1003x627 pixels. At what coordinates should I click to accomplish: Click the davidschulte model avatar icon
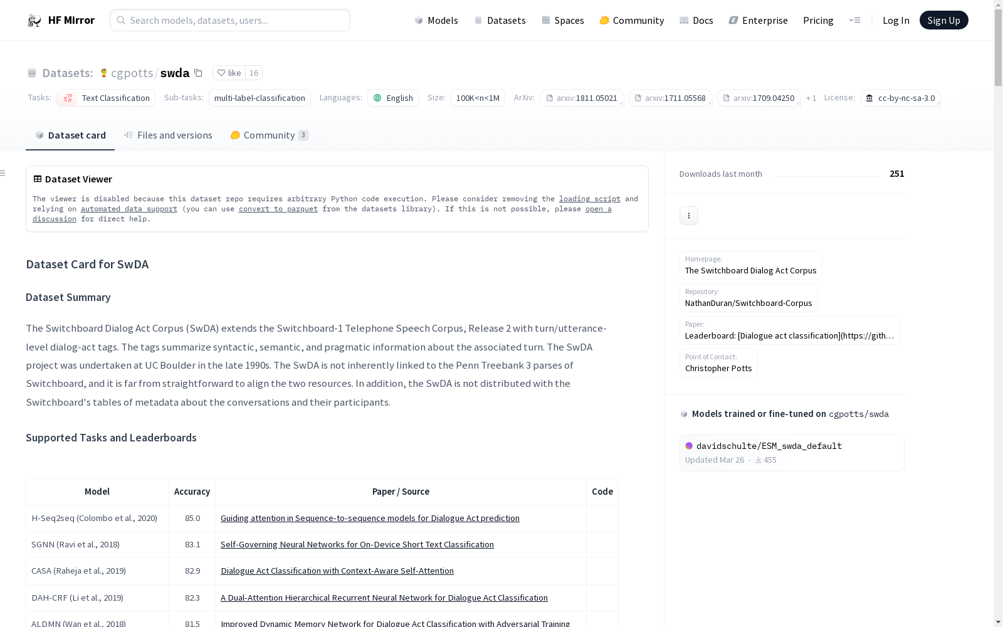pos(689,446)
